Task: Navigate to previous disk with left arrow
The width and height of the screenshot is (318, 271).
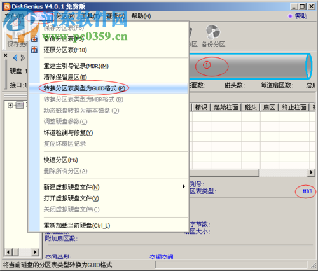Action: (x=15, y=58)
